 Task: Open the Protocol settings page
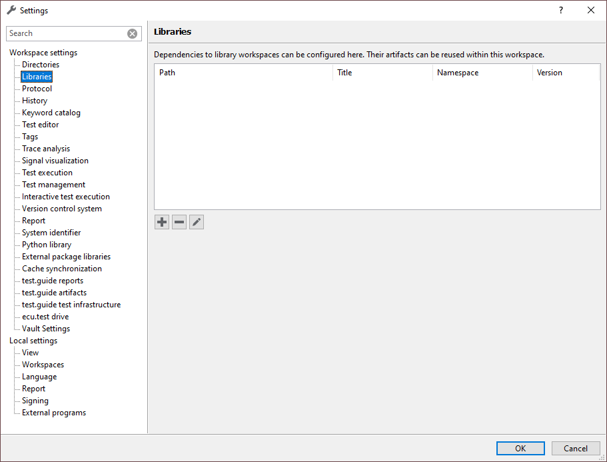(x=37, y=89)
